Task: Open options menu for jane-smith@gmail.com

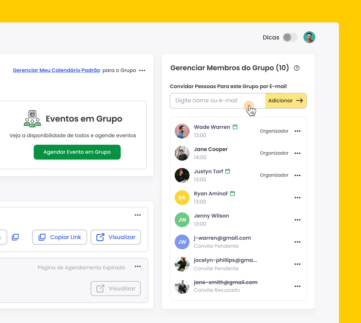Action: coord(297,286)
